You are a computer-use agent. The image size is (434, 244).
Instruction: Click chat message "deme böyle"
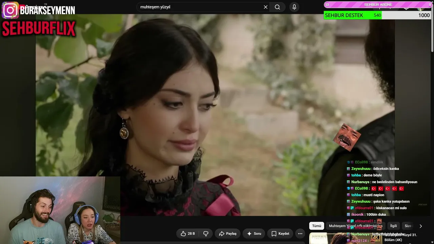pyautogui.click(x=373, y=175)
